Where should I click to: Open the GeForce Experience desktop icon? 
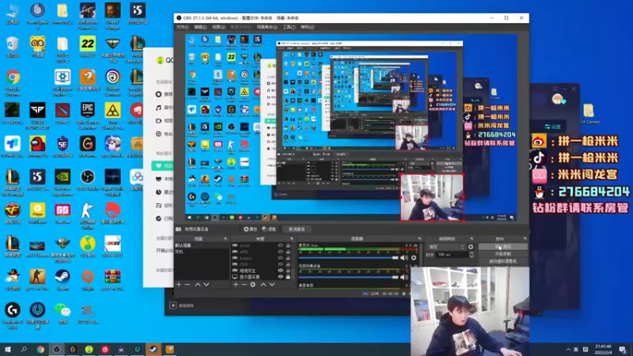coord(63,181)
